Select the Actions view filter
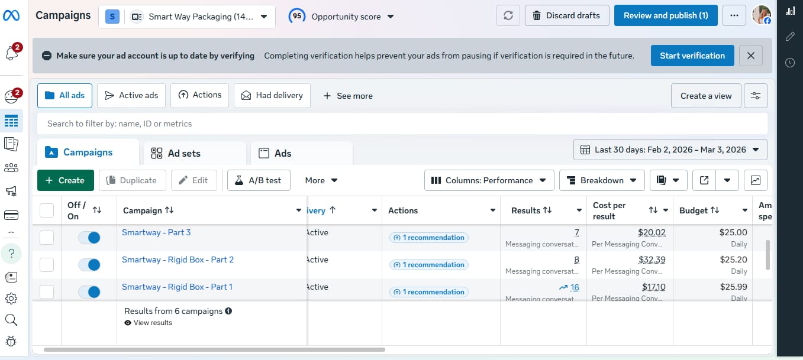Image resolution: width=803 pixels, height=360 pixels. [x=199, y=95]
